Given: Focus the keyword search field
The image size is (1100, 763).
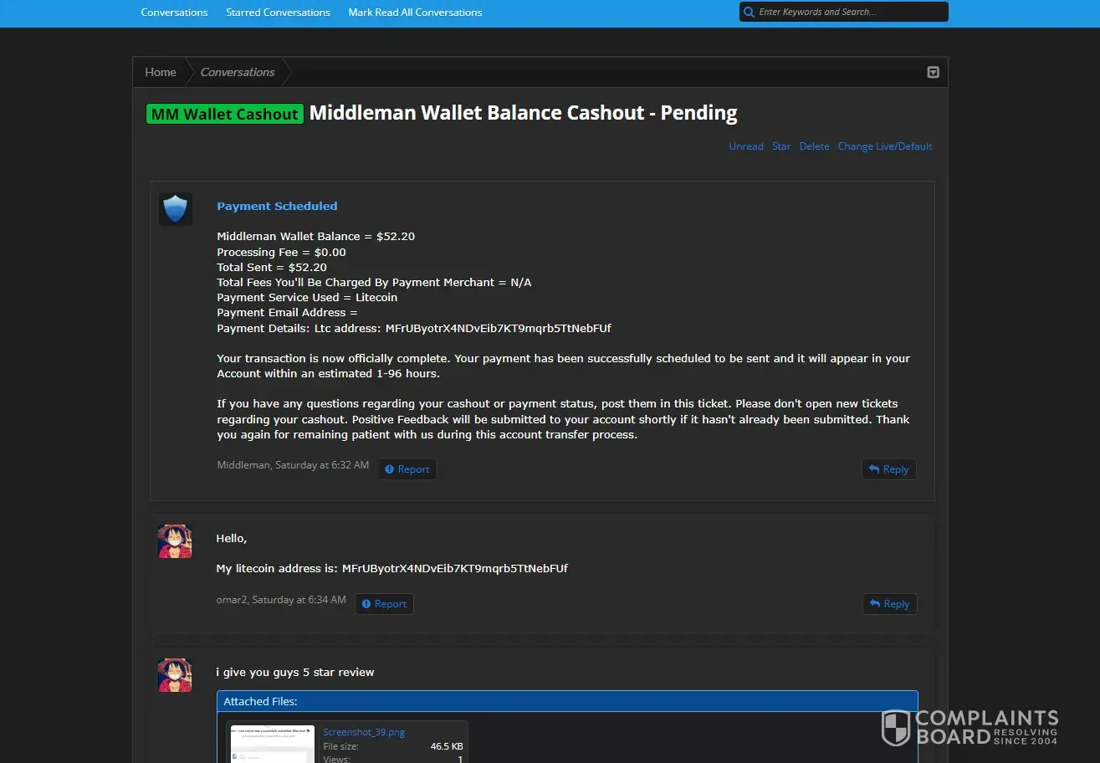Looking at the screenshot, I should [849, 12].
